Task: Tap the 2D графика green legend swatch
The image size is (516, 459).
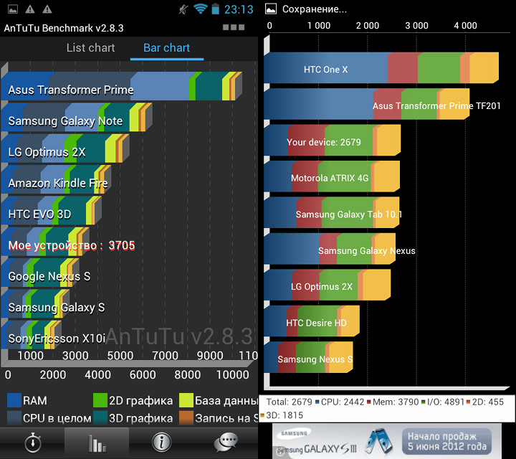Action: [x=100, y=400]
